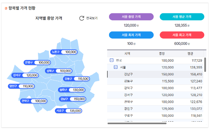Select the 서울 최고 가격 pill button
211x129 pixels.
click(x=182, y=35)
